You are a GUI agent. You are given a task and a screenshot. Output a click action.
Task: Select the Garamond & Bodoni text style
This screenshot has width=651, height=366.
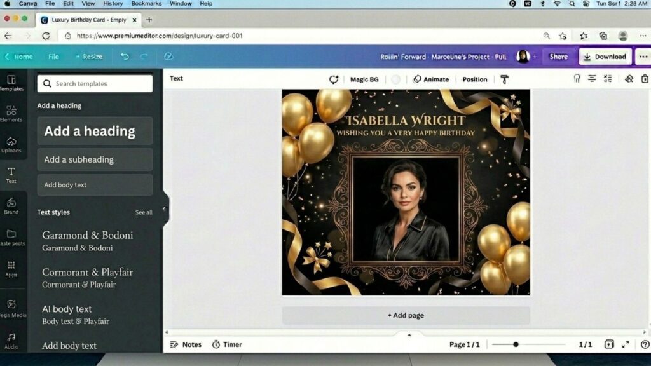(x=87, y=241)
